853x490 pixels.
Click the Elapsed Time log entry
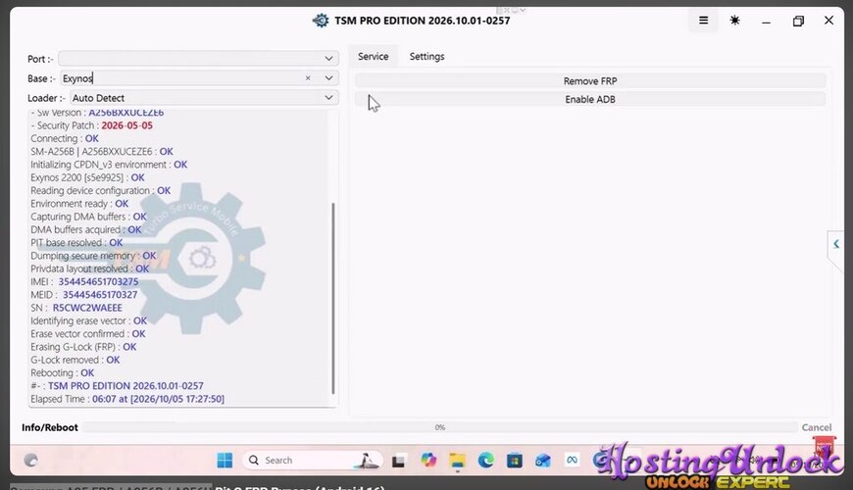pos(127,399)
